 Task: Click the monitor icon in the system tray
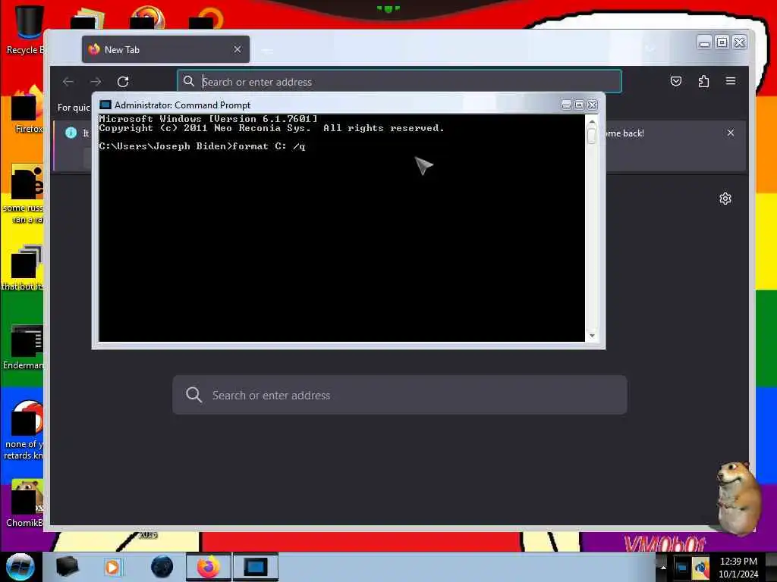tap(681, 567)
